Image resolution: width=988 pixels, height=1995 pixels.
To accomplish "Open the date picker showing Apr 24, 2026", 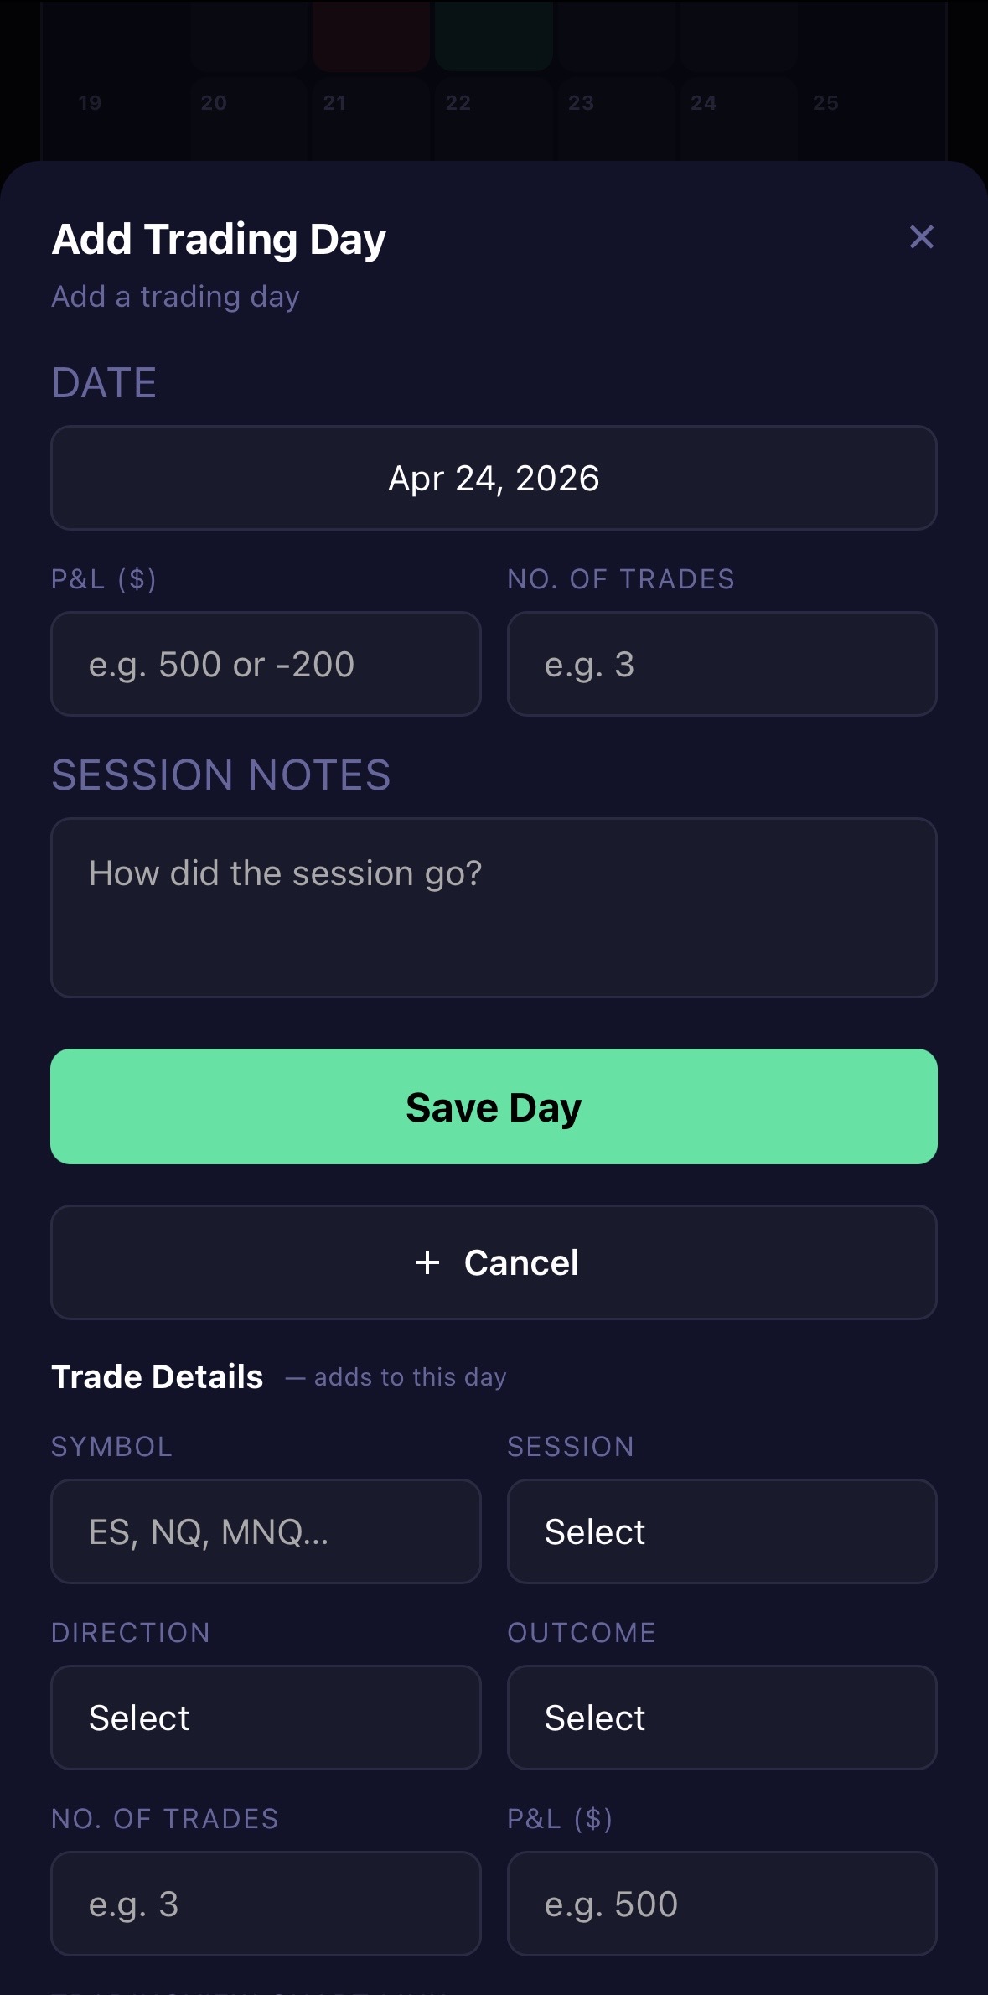I will [x=494, y=478].
